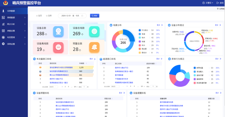Screen dimensions: 225x117
Task: Select the 当月 radio option
Action: (39, 16)
